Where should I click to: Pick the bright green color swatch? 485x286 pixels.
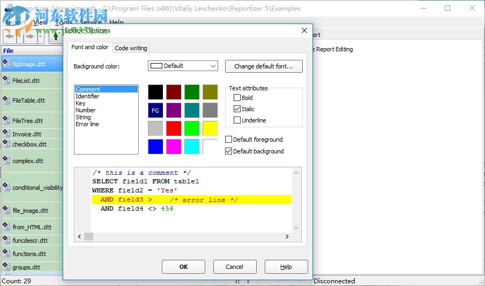click(x=192, y=128)
